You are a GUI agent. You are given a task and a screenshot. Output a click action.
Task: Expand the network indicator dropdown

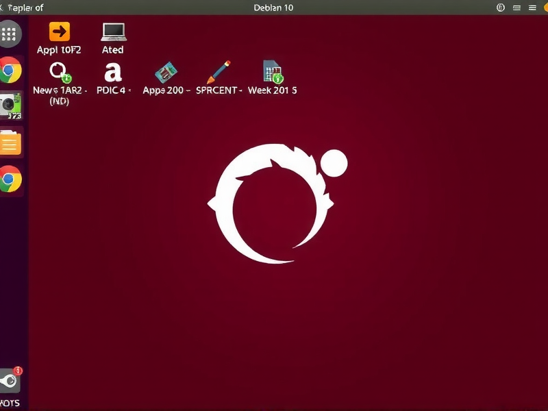pos(516,8)
